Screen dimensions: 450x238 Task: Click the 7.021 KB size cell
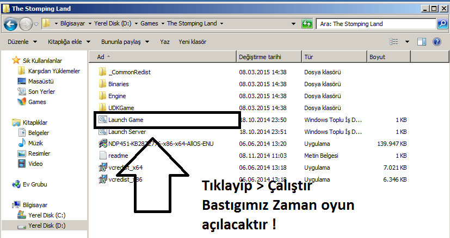point(395,168)
